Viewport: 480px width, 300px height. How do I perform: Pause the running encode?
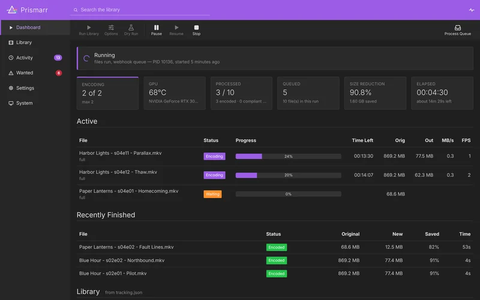pyautogui.click(x=157, y=31)
